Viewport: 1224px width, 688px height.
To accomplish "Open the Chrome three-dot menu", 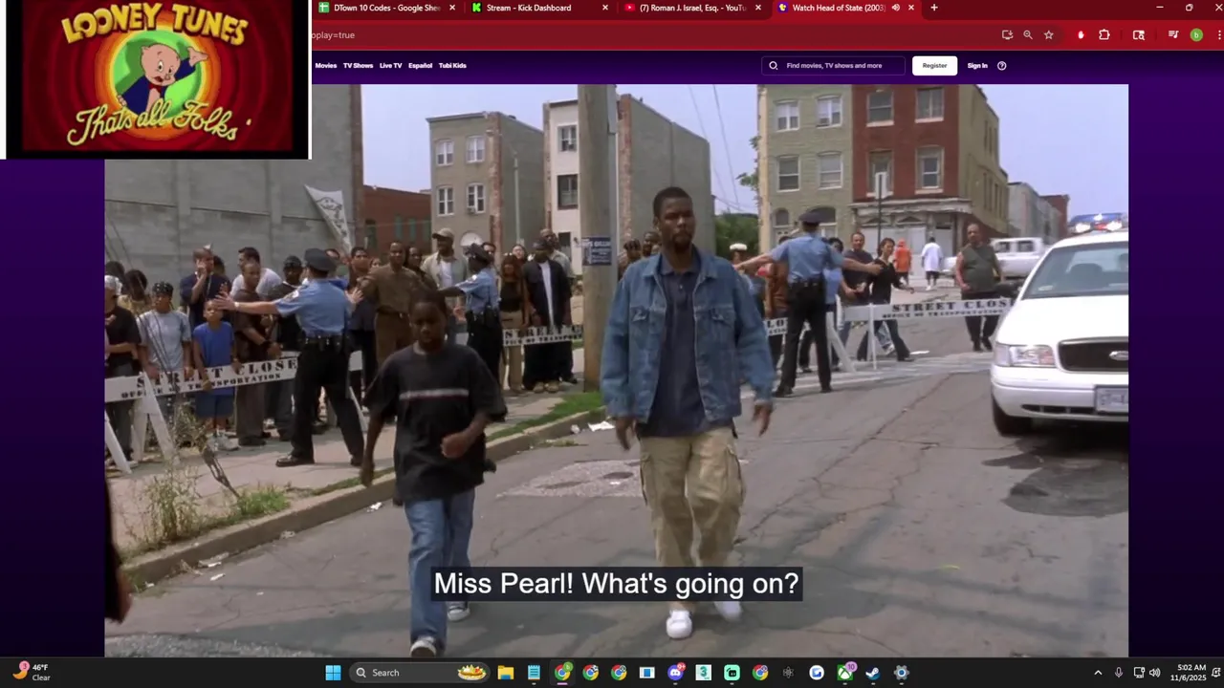I will [1218, 34].
